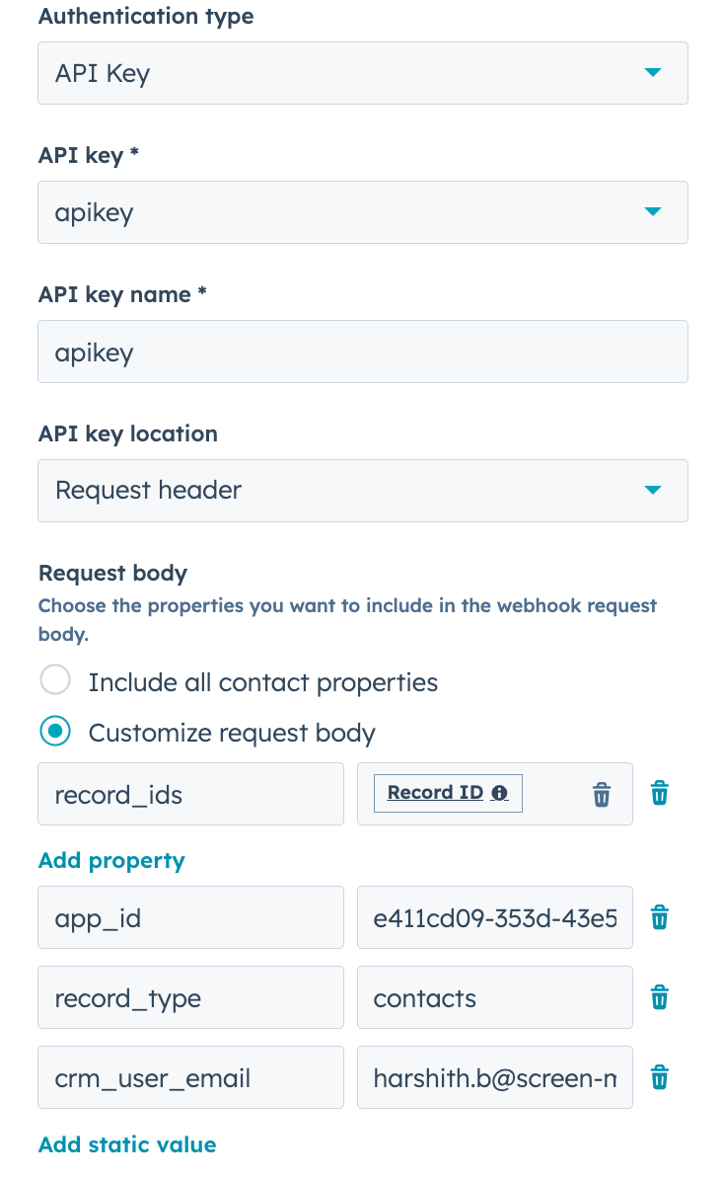Click the Add static value link
The height and width of the screenshot is (1177, 722).
pos(127,1144)
